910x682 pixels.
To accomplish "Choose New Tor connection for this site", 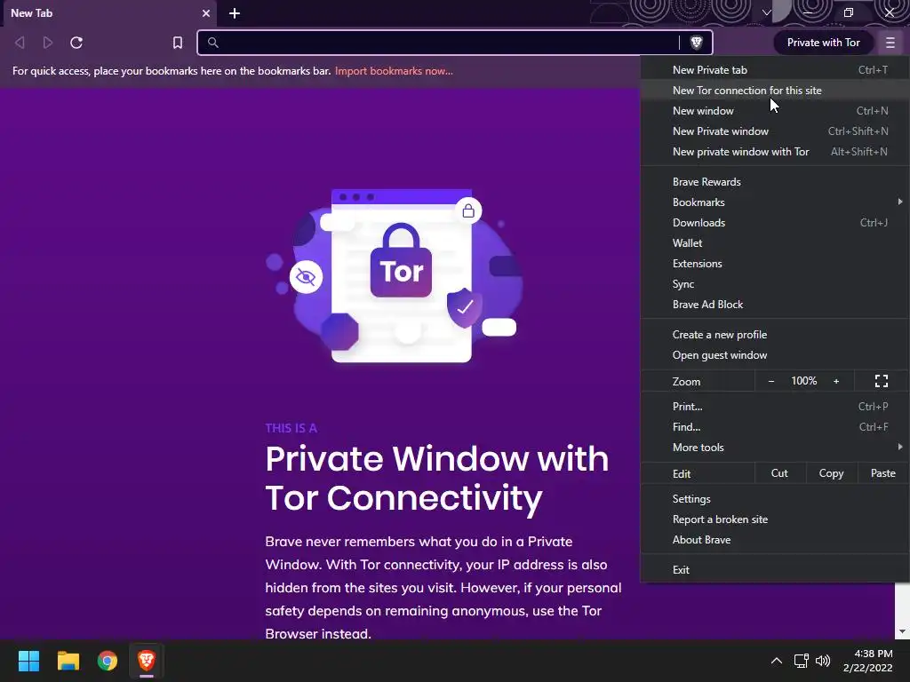I will tap(775, 91).
